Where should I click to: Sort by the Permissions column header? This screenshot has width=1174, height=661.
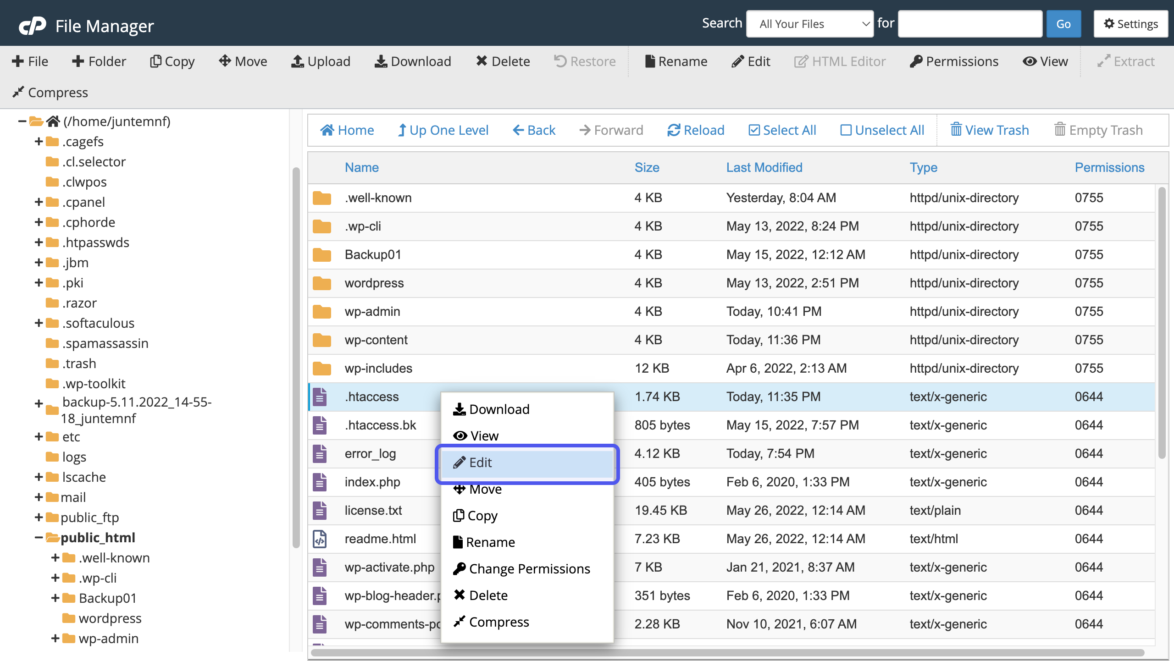pyautogui.click(x=1110, y=168)
